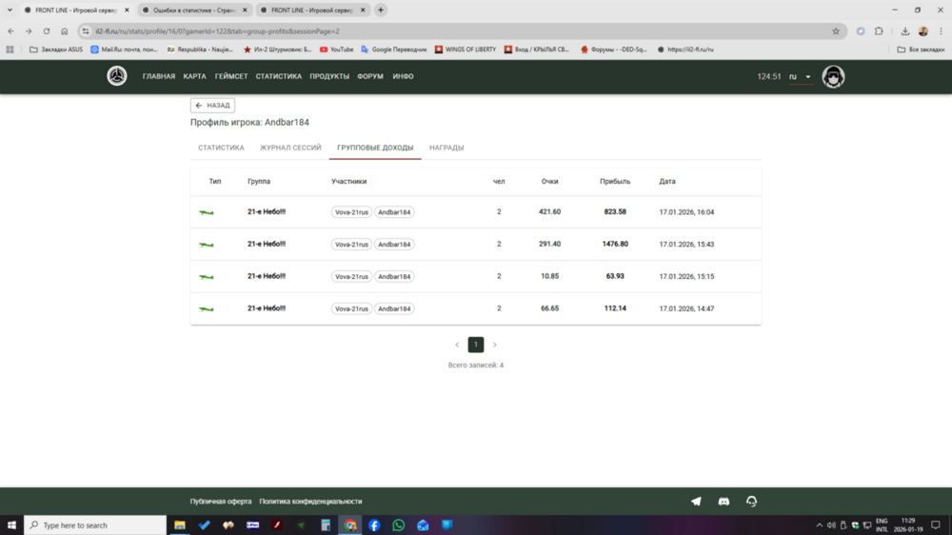Go to next page of records
952x535 pixels.
point(495,345)
